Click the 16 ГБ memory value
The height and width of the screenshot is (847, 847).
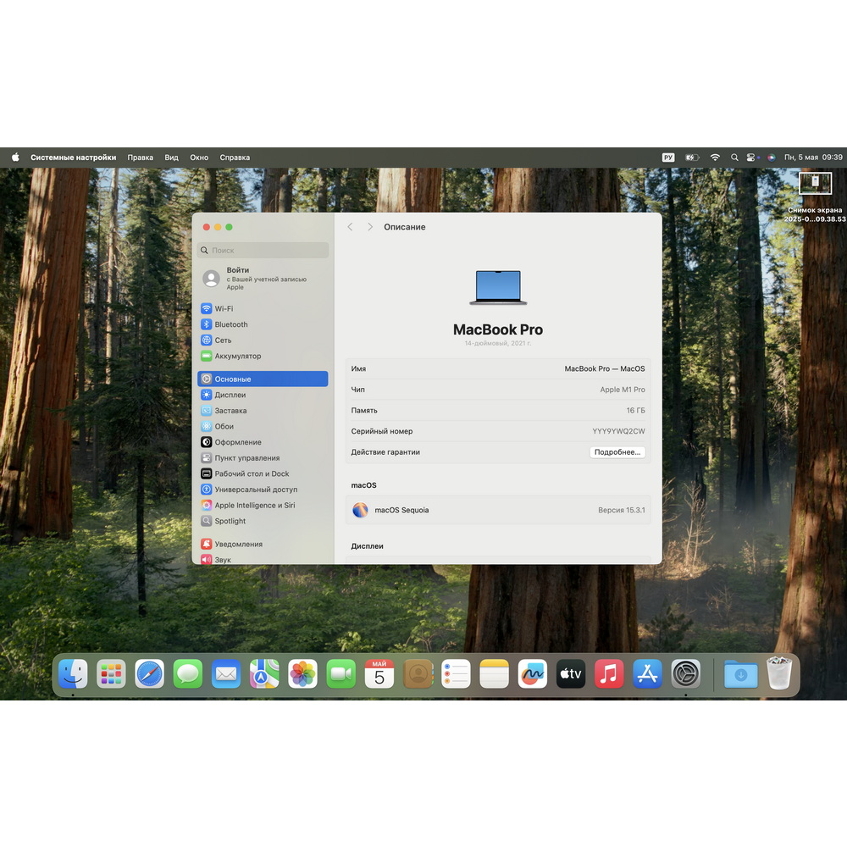636,411
